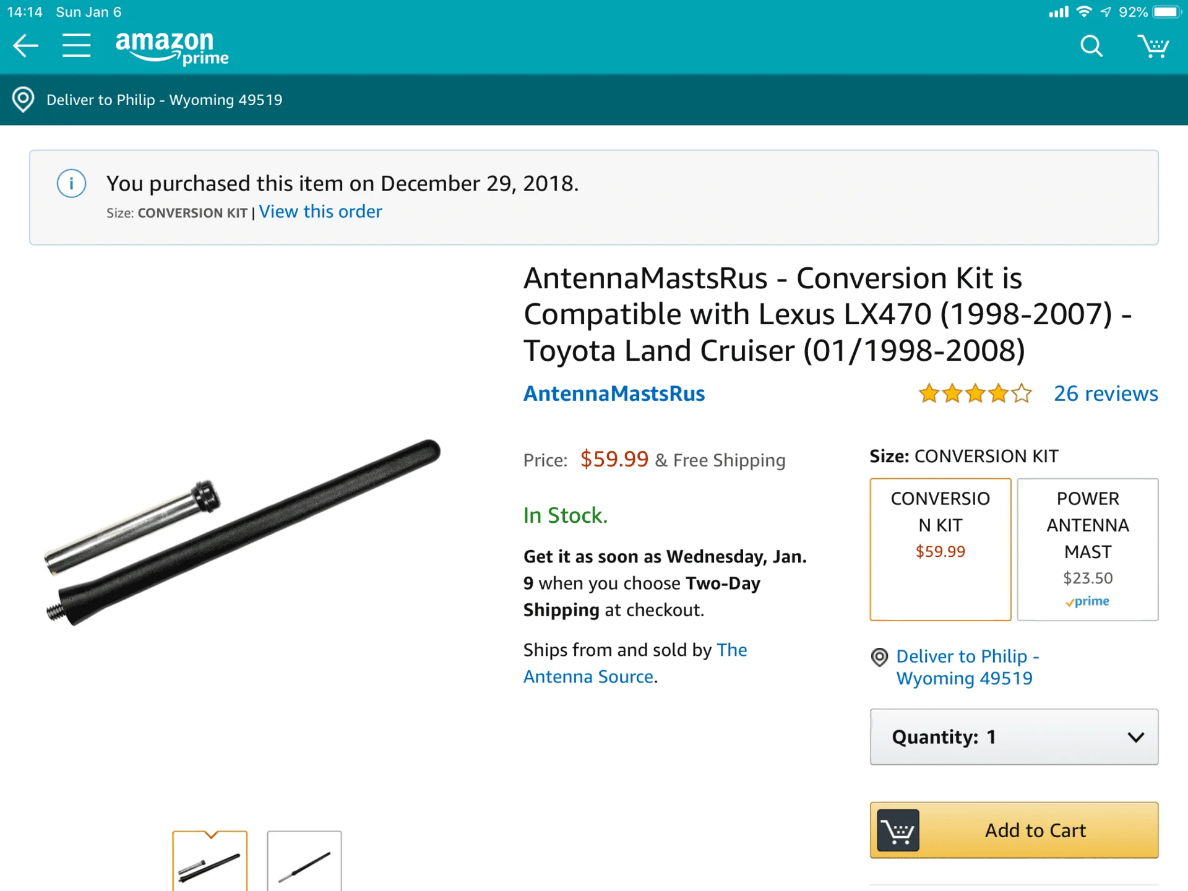Tap the info icon in purchase notice
Image resolution: width=1188 pixels, height=891 pixels.
(71, 184)
